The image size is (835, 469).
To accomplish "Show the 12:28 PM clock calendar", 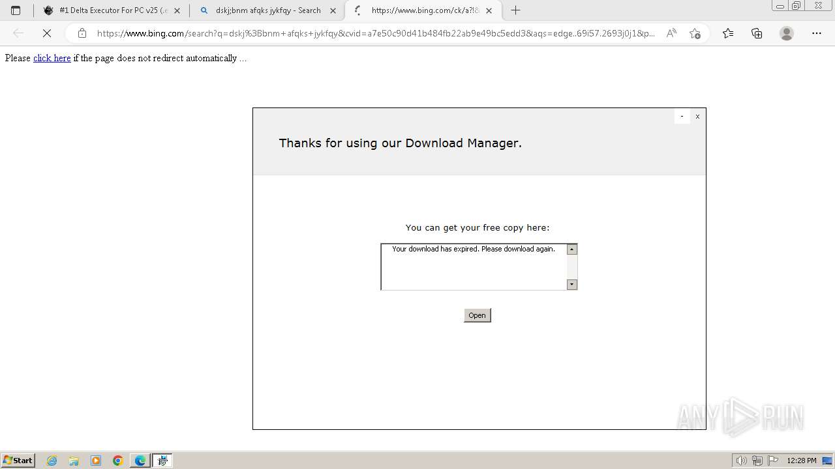I will click(802, 461).
